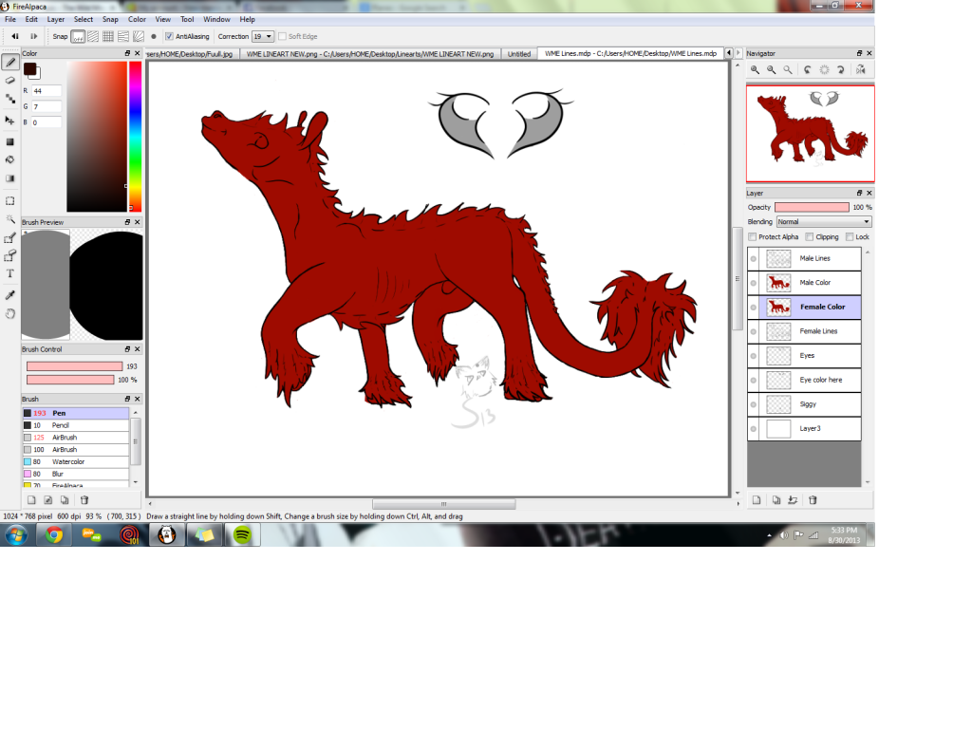Adjust the layer Opacity slider
Viewport: 972px width, 729px height.
[x=812, y=207]
